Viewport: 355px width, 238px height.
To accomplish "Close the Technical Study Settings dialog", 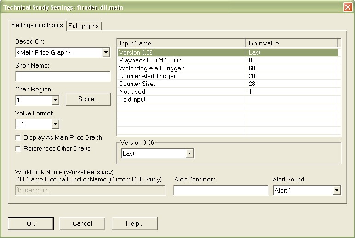I will [x=348, y=7].
